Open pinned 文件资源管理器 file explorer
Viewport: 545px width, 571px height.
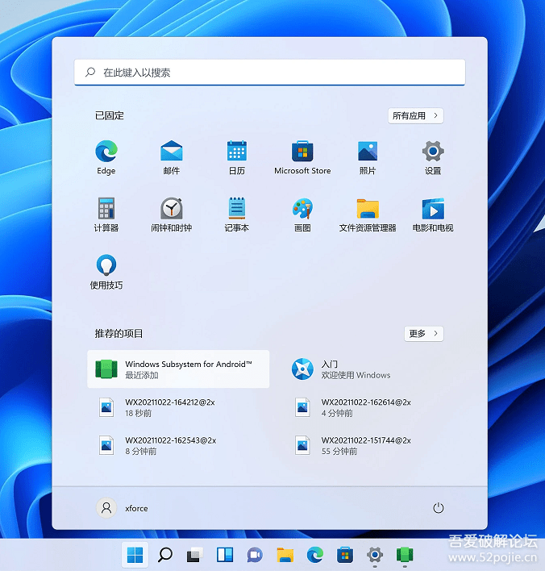[368, 215]
